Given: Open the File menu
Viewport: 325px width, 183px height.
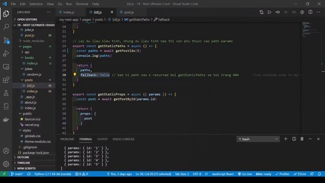Looking at the screenshot, I should tap(13, 4).
